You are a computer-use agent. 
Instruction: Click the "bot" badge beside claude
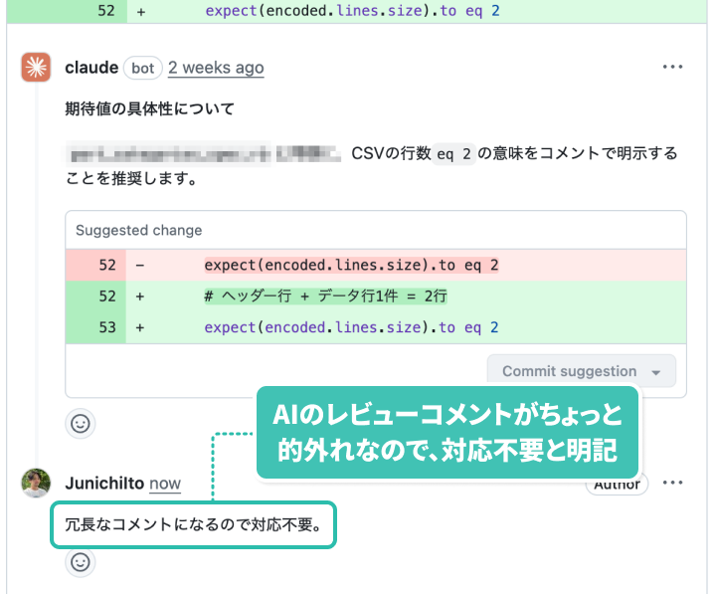(142, 68)
